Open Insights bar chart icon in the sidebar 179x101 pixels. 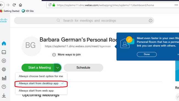tap(4, 78)
